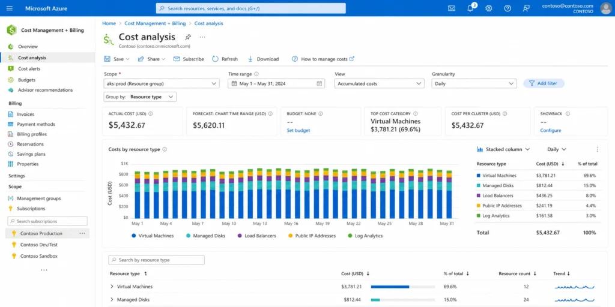The height and width of the screenshot is (307, 615).
Task: Open the hamburger portal menu
Action: tap(10, 8)
